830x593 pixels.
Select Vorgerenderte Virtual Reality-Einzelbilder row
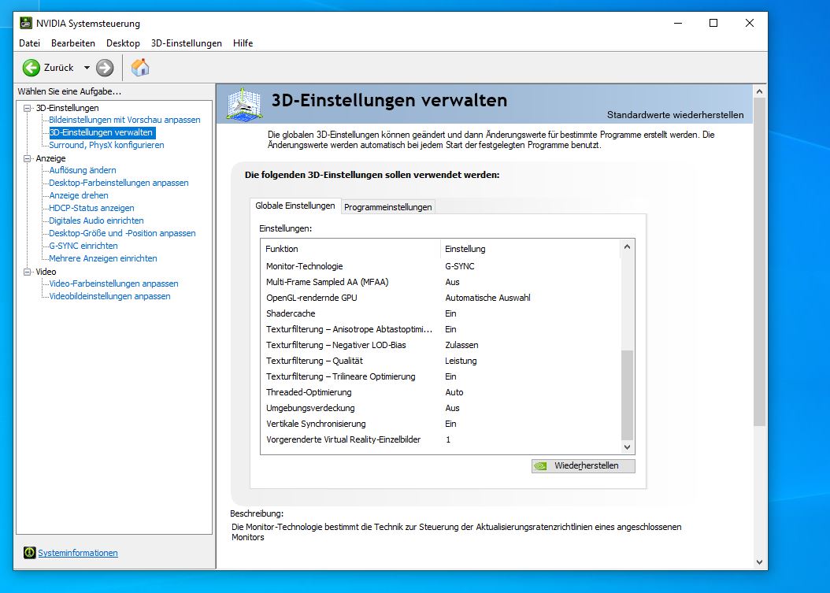click(440, 439)
